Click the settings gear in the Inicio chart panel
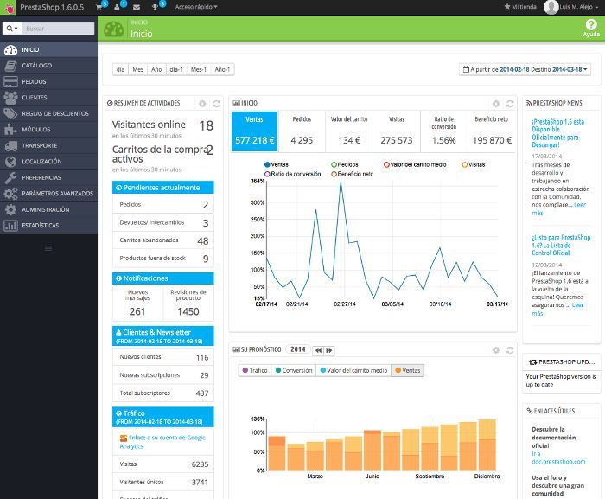The image size is (605, 499). pyautogui.click(x=496, y=104)
